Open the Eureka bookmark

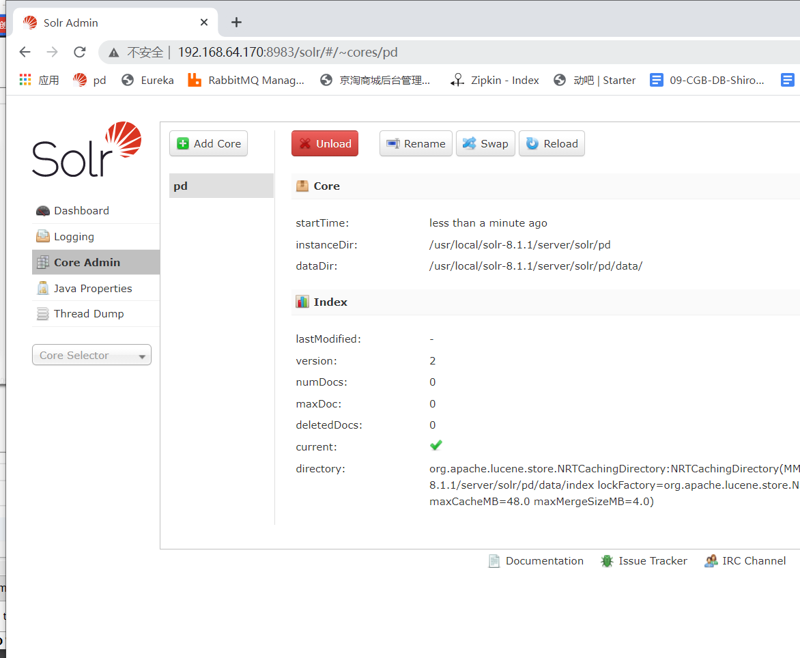147,80
